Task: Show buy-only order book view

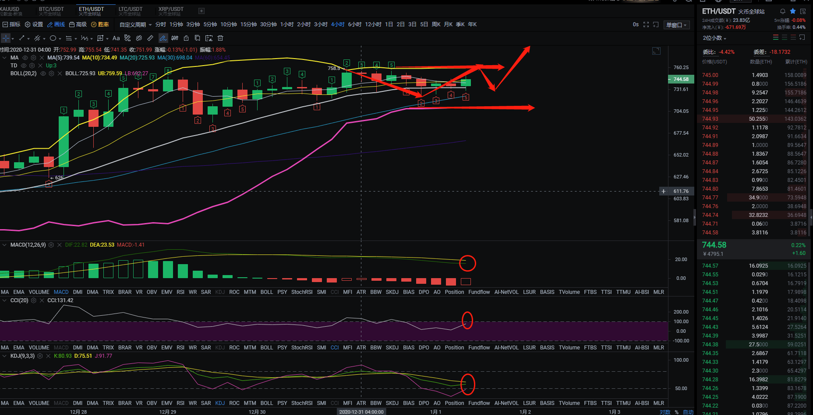Action: pos(785,38)
